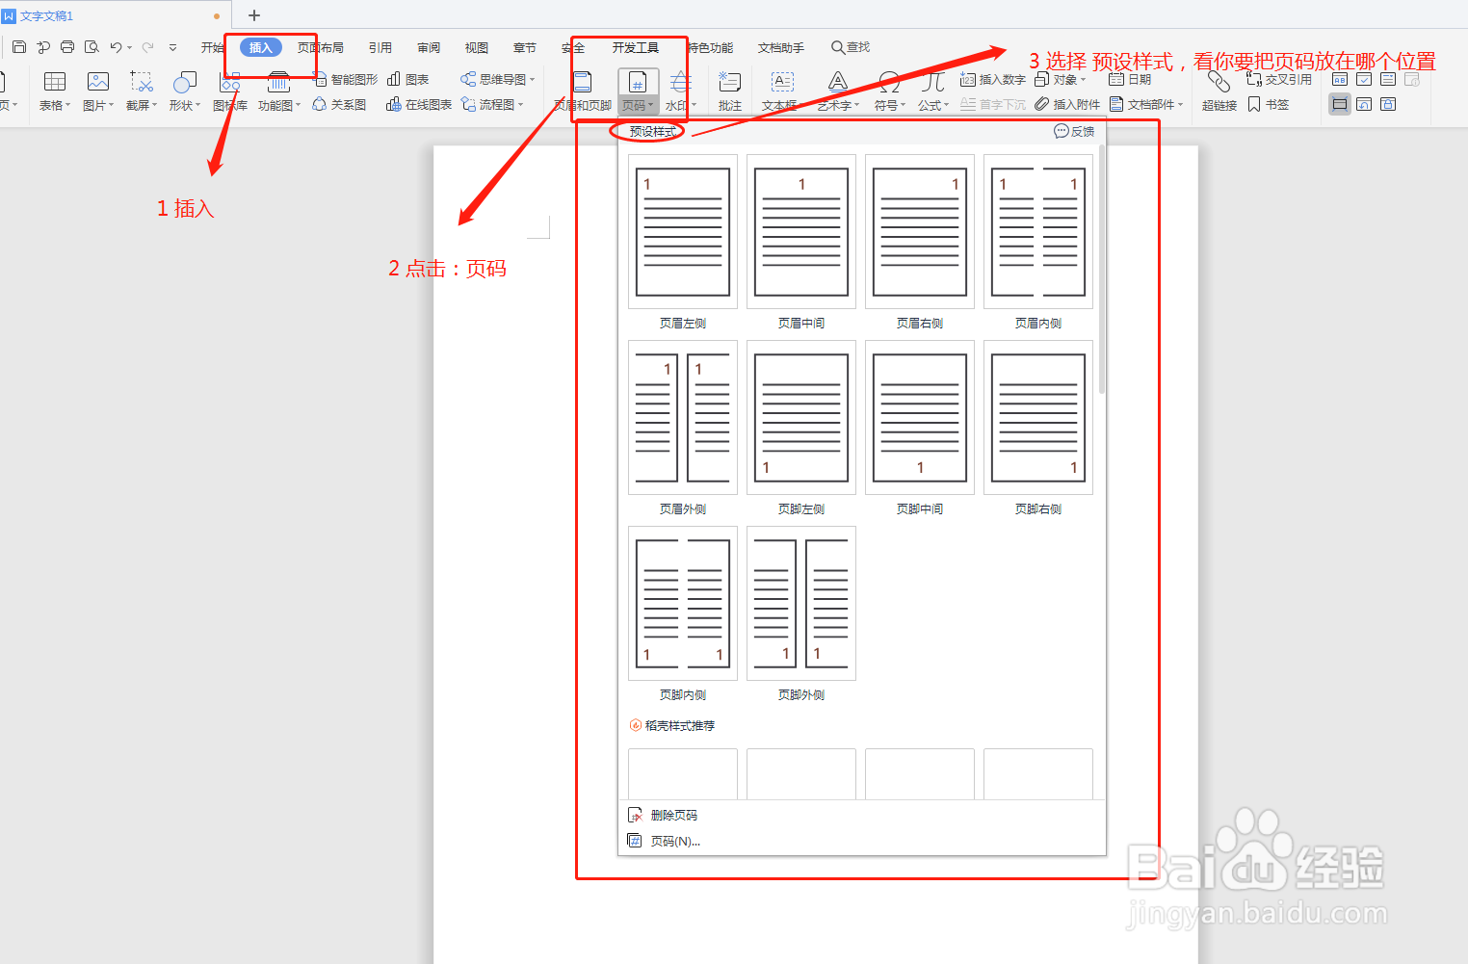The width and height of the screenshot is (1468, 964).
Task: Click the checkbox form field icon
Action: pos(1364,79)
